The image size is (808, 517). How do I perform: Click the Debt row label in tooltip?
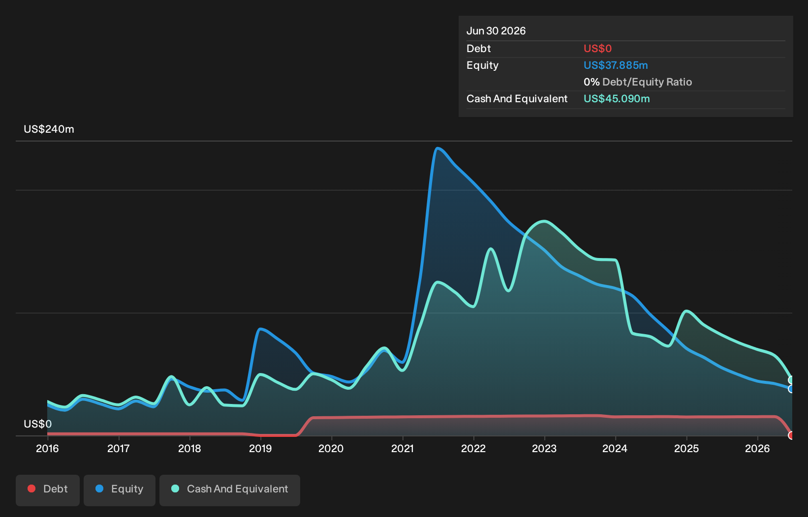click(x=479, y=49)
